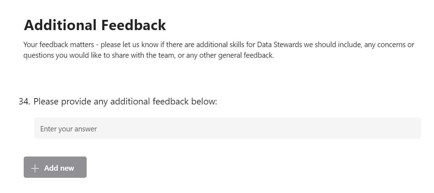
Task: Focus the 'Enter your answer' text field
Action: (x=227, y=129)
